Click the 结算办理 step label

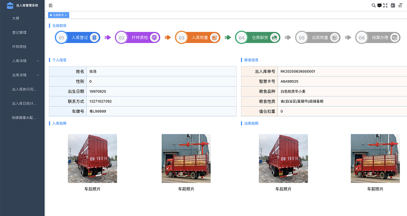click(x=380, y=37)
